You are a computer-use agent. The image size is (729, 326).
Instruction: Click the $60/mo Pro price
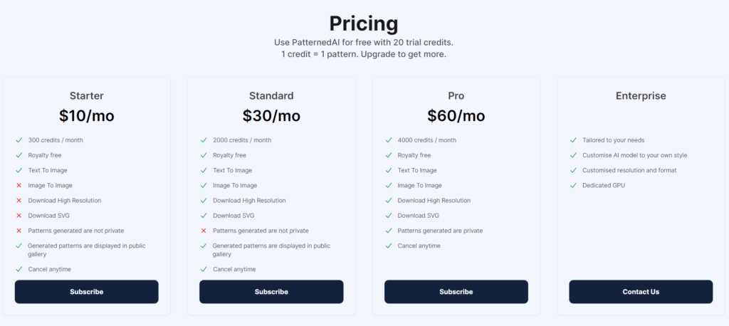[456, 116]
